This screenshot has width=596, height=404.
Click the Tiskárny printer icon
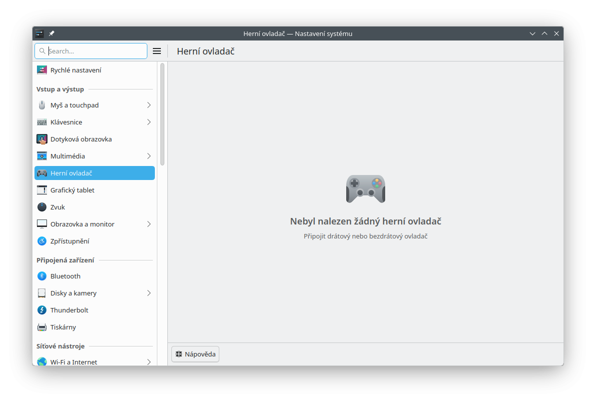pyautogui.click(x=42, y=327)
